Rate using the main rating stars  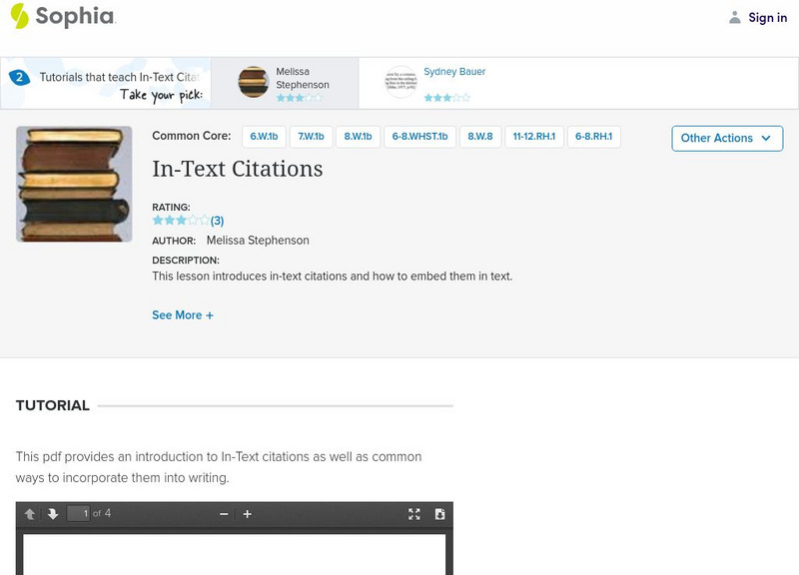pos(181,220)
